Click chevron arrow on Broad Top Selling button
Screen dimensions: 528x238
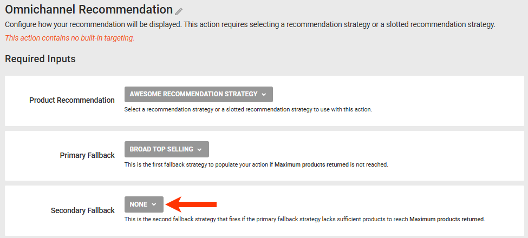200,149
